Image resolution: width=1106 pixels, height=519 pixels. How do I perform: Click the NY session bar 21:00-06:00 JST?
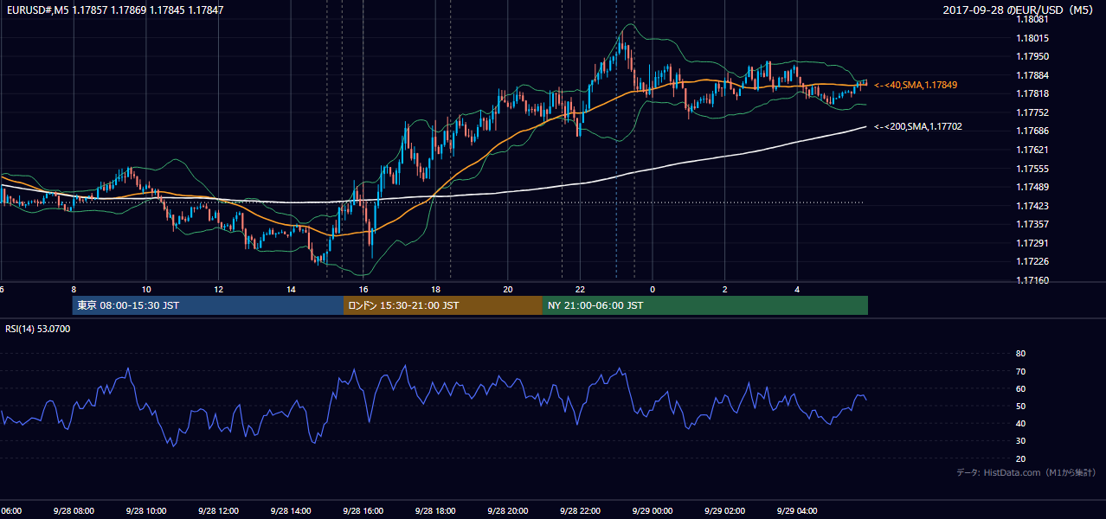(705, 305)
